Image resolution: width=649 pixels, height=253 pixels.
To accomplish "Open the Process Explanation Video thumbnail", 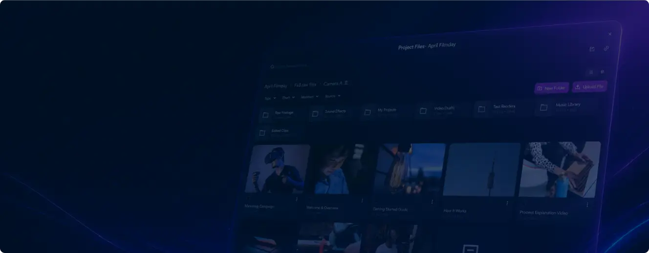I will click(560, 170).
